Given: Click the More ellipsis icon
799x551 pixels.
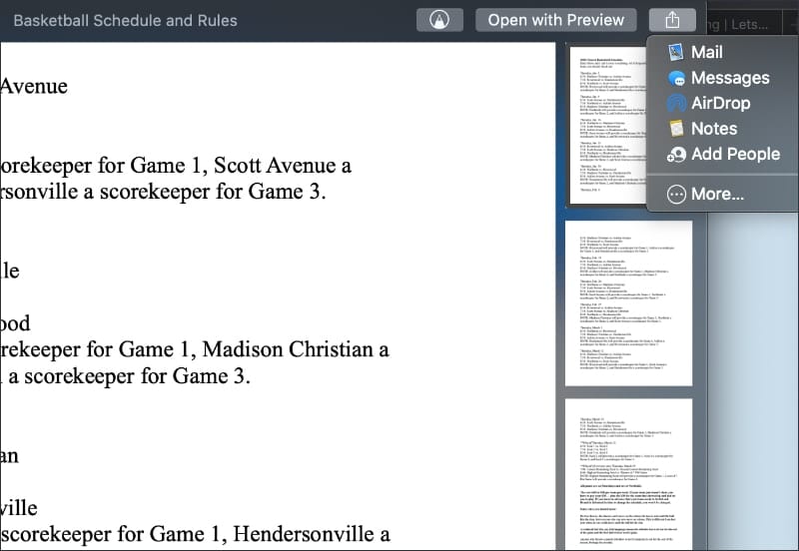Looking at the screenshot, I should 676,194.
